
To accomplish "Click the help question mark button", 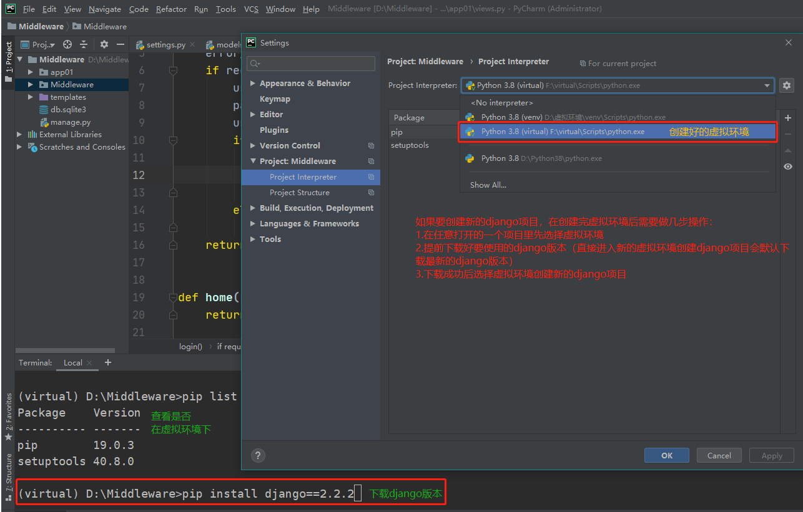I will click(258, 455).
